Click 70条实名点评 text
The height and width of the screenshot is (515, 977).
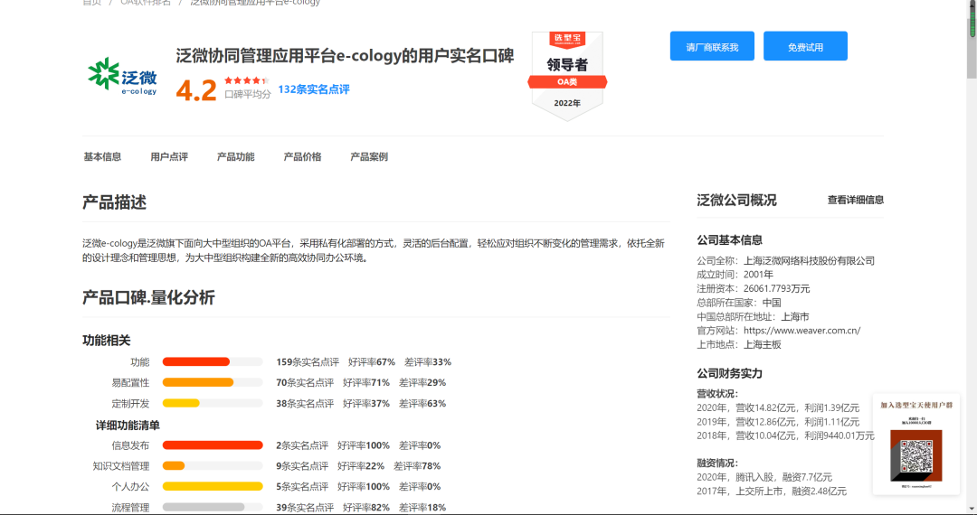pyautogui.click(x=305, y=382)
